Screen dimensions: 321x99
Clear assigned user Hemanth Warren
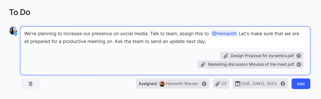pos(204,84)
